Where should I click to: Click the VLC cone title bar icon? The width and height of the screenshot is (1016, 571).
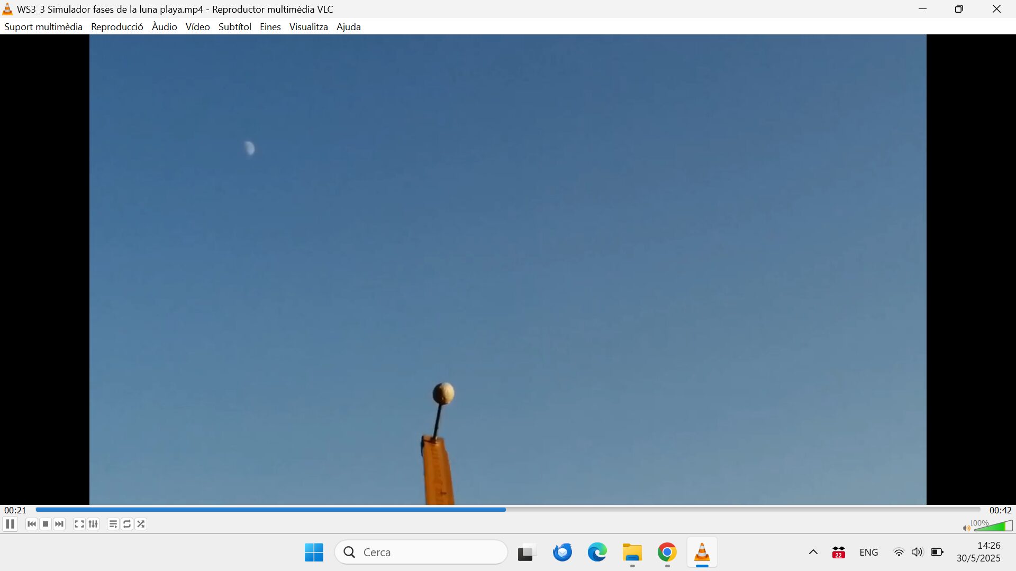7,9
